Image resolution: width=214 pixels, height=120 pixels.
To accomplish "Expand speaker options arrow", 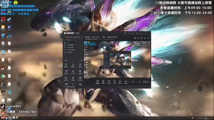I will 128,82.
